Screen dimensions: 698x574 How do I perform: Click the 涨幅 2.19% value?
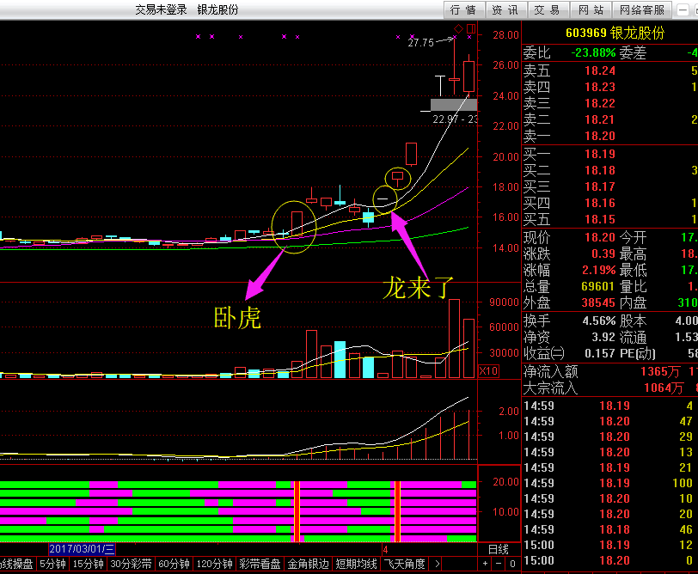[599, 270]
